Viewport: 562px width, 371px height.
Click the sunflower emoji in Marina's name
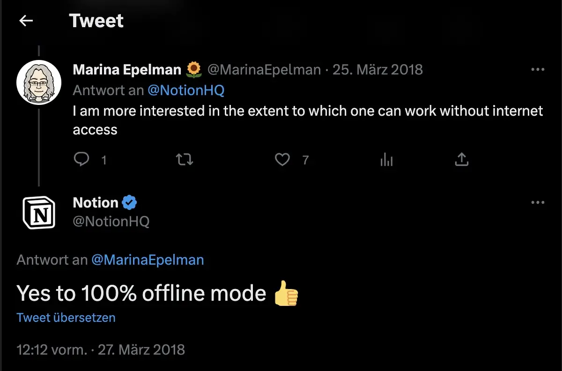(x=193, y=68)
